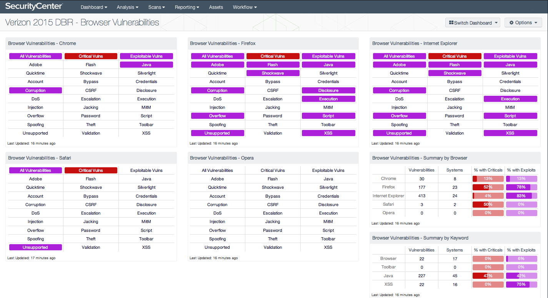Go to the Assets page
The width and height of the screenshot is (548, 298).
pyautogui.click(x=216, y=7)
